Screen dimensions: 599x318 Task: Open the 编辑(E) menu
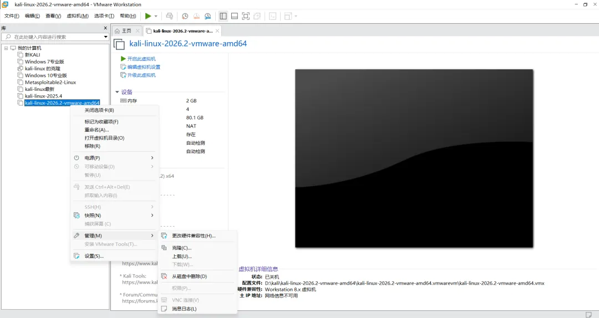32,16
